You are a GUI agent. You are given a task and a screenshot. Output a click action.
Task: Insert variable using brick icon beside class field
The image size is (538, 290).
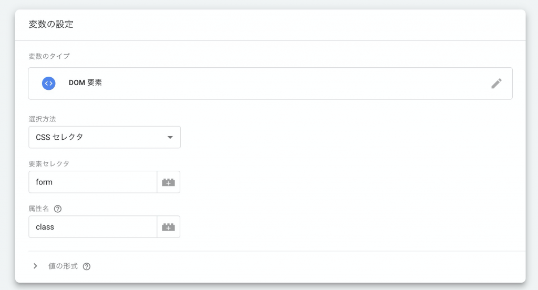169,227
